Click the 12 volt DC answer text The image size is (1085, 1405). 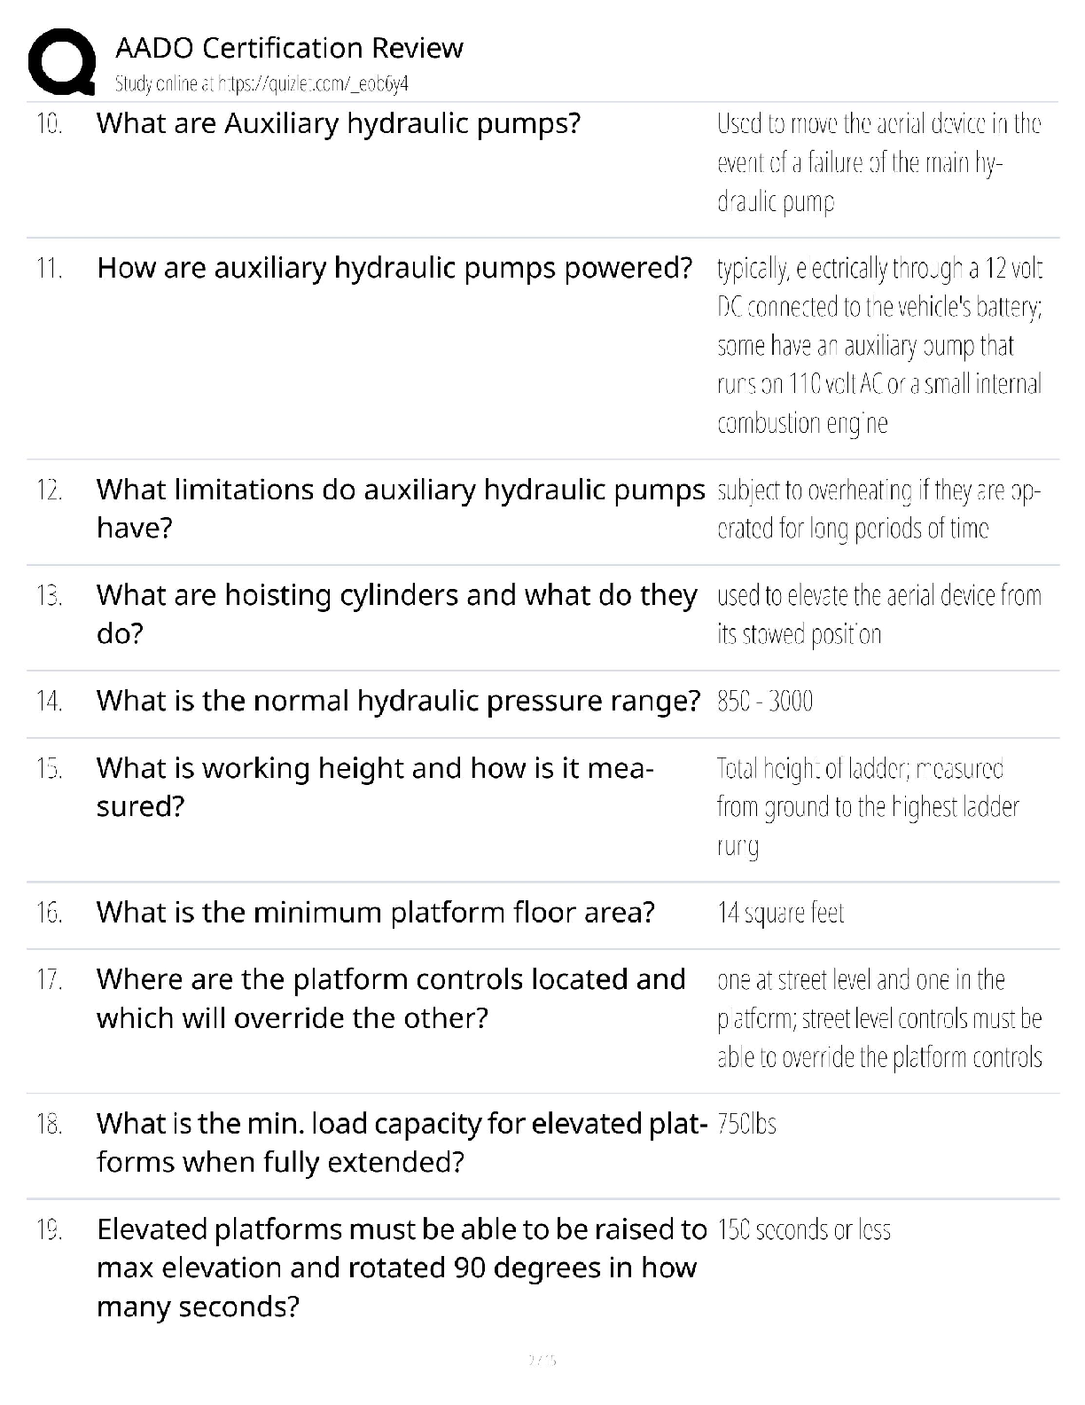879,345
